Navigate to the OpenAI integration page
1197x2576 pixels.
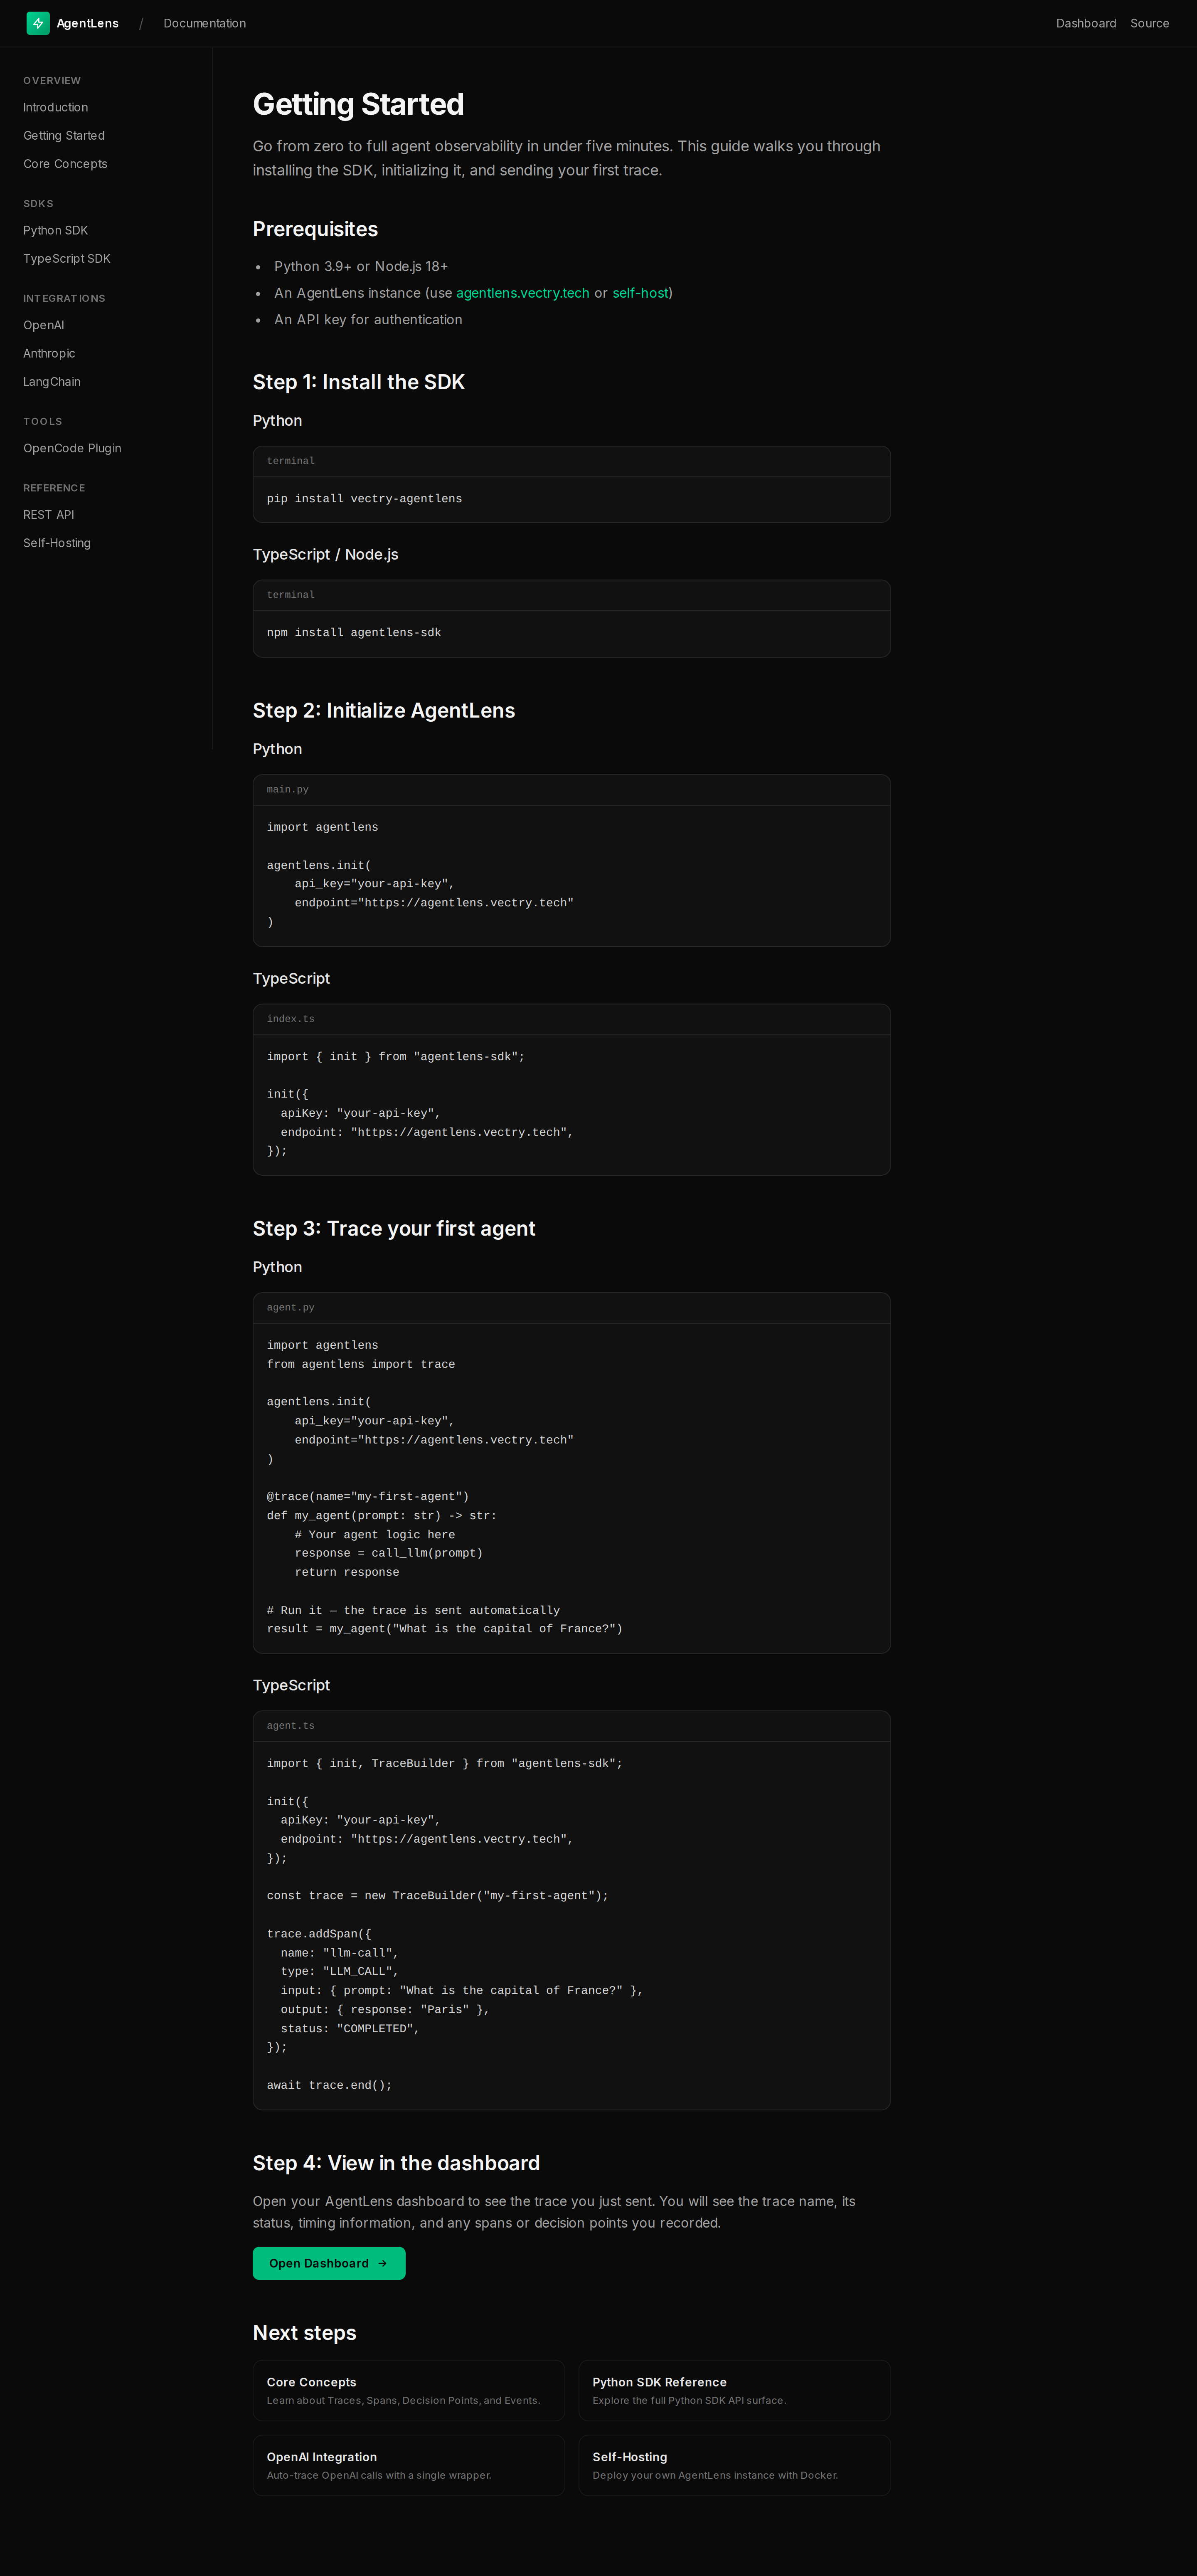44,325
